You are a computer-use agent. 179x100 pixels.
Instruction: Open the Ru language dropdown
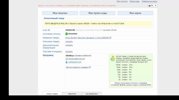click(152, 6)
